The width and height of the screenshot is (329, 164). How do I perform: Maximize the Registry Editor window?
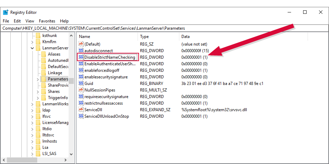point(305,12)
